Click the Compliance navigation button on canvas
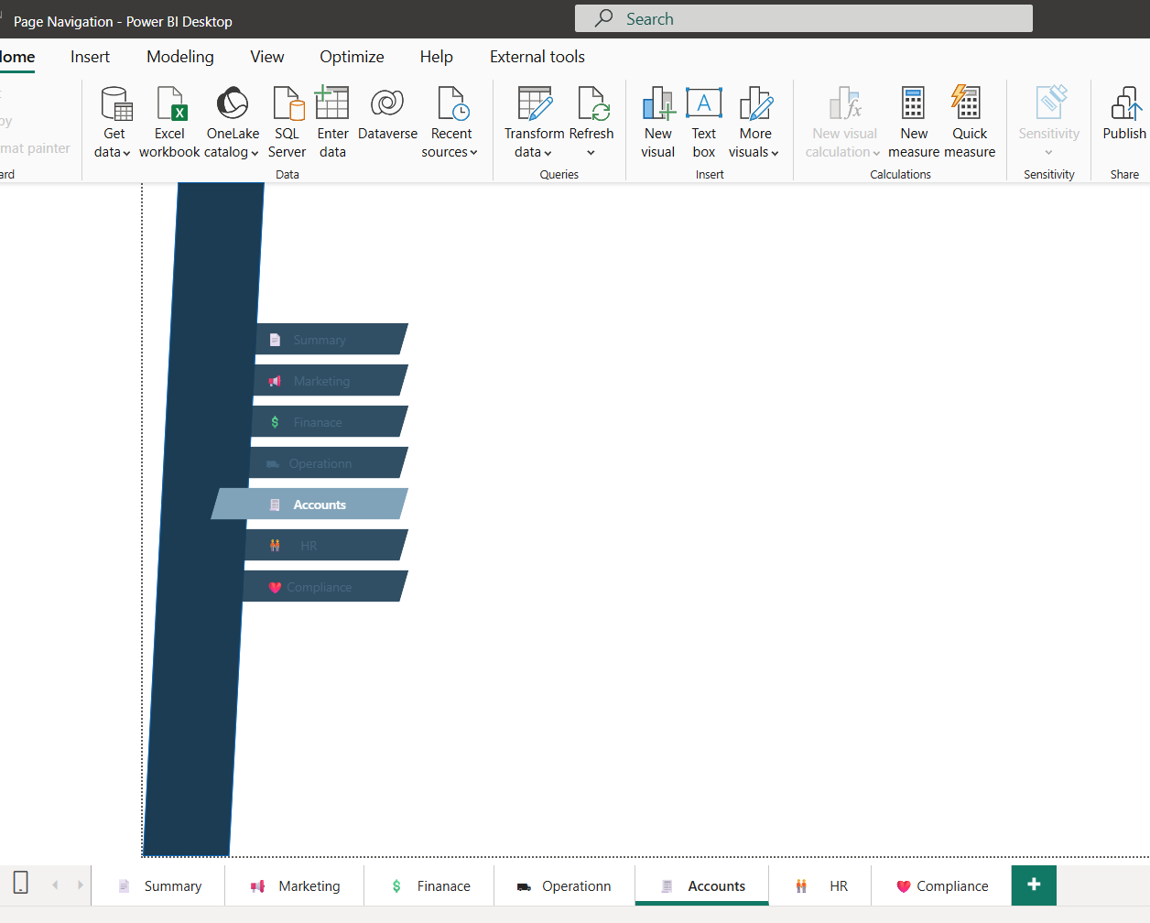This screenshot has width=1150, height=923. point(323,587)
